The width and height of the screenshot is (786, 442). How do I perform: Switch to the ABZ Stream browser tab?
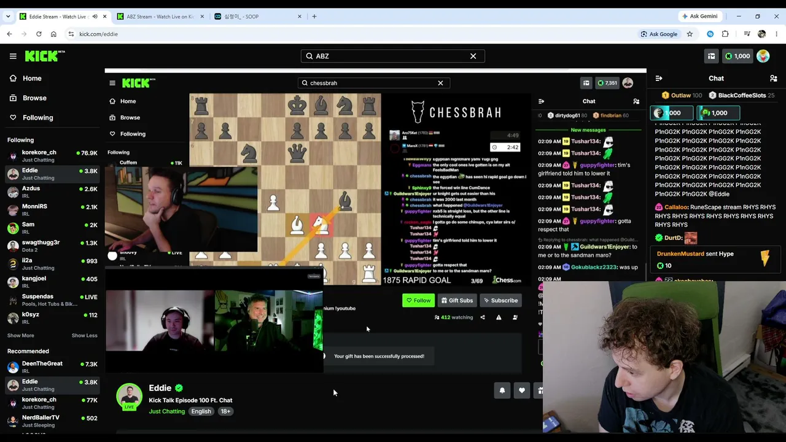(x=160, y=17)
